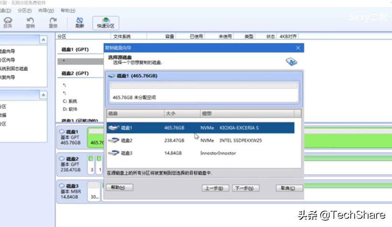Click the 磁盘3 drive icon in list
The image size is (392, 227).
coord(113,153)
